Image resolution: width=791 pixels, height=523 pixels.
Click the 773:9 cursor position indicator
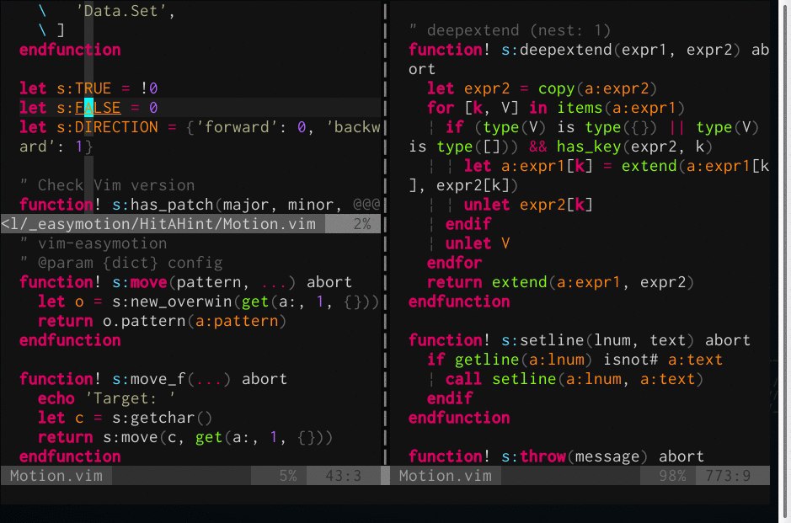pos(728,476)
